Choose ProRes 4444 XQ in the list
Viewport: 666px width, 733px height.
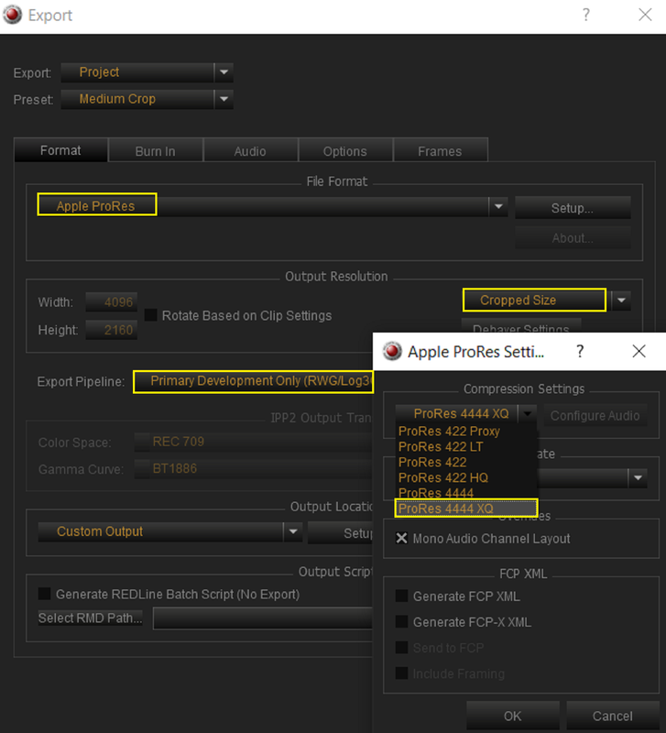click(466, 509)
